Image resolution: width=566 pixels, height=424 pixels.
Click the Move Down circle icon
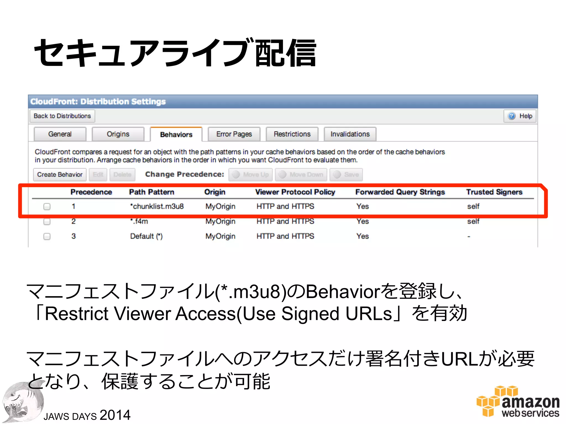coord(282,174)
